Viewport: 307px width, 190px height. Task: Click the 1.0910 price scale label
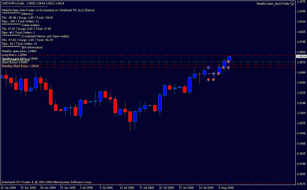(x=301, y=22)
